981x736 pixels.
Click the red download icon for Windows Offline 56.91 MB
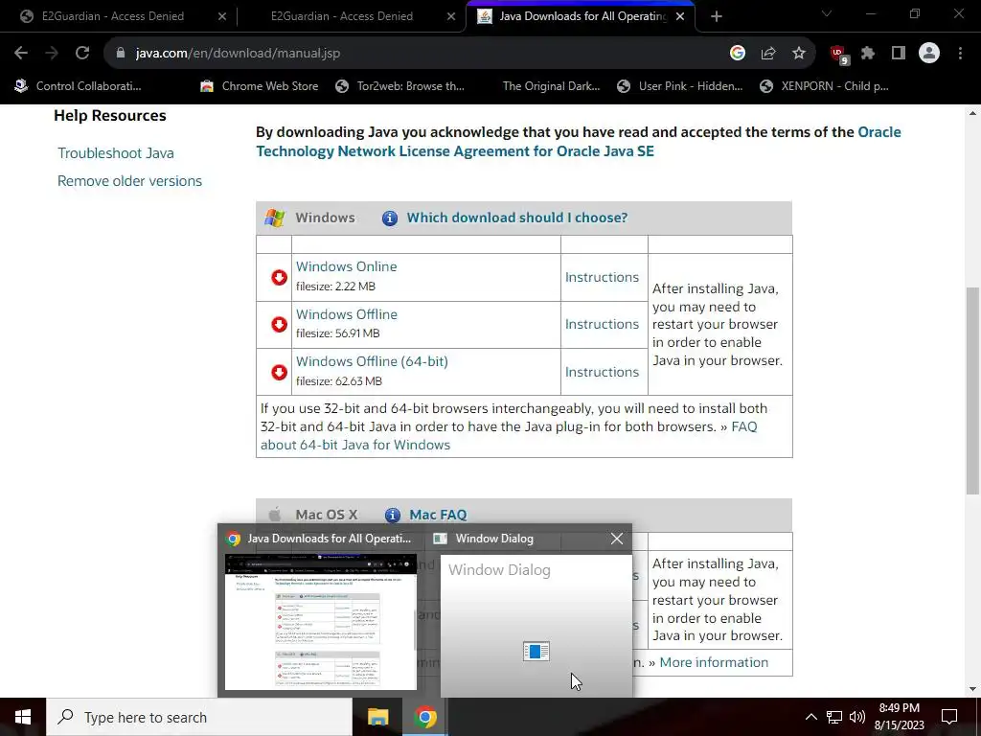point(279,324)
